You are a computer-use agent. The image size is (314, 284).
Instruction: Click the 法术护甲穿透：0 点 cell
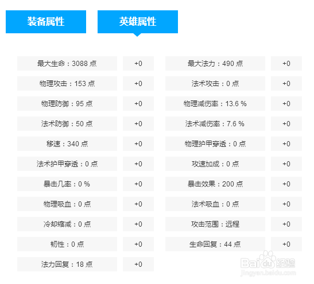coord(67,164)
